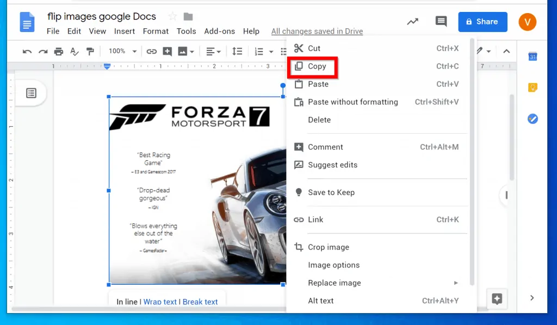
Task: Choose Comment from the context menu
Action: click(x=378, y=147)
